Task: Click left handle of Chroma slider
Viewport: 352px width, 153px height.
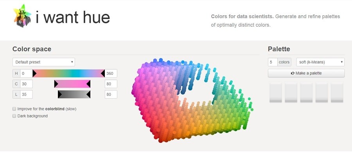Action: point(56,84)
